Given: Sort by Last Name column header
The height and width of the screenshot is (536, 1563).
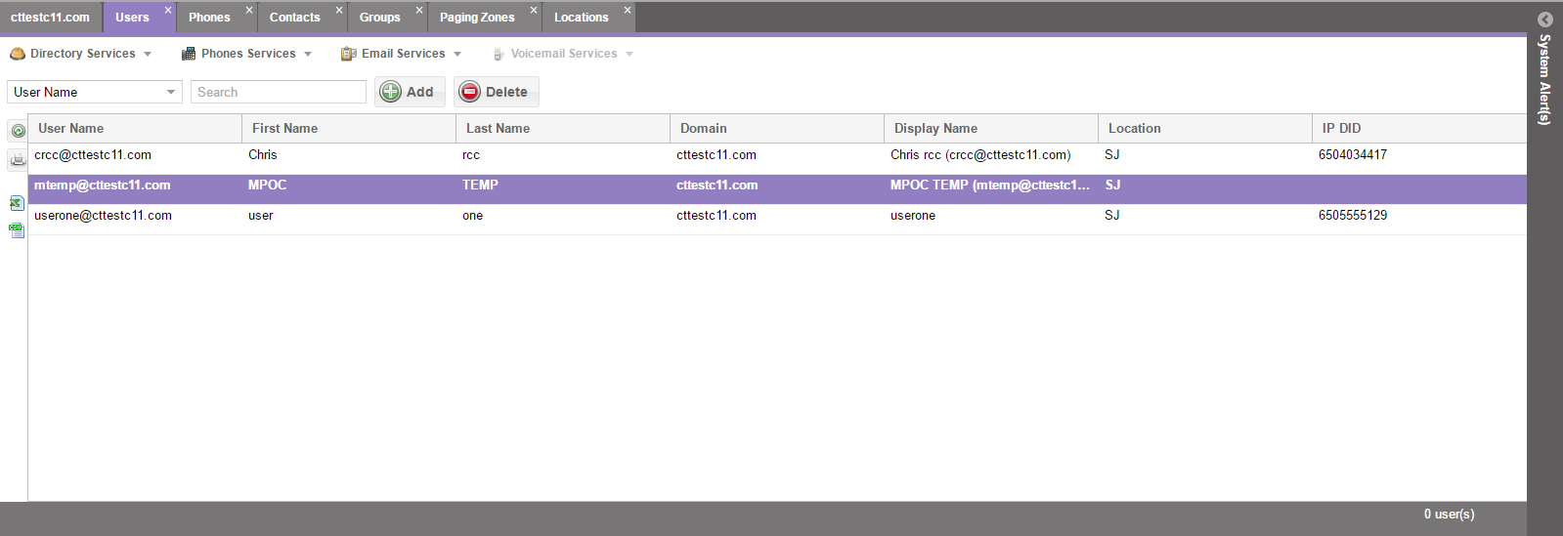Looking at the screenshot, I should (563, 128).
